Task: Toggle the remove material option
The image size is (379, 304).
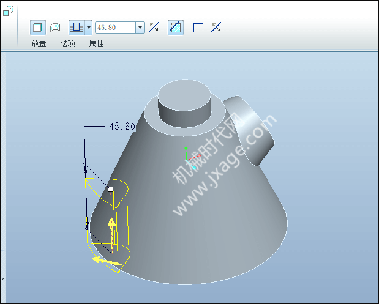Action: click(176, 28)
